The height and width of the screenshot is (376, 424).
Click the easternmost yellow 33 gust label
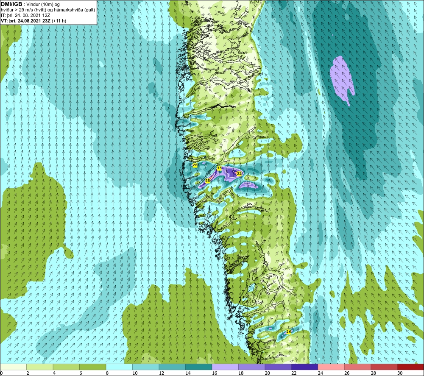click(x=239, y=173)
